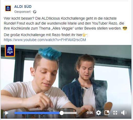Viewport: 133px width, 120px height.
Task: Click the pointing hand emoji
Action: point(85,35)
